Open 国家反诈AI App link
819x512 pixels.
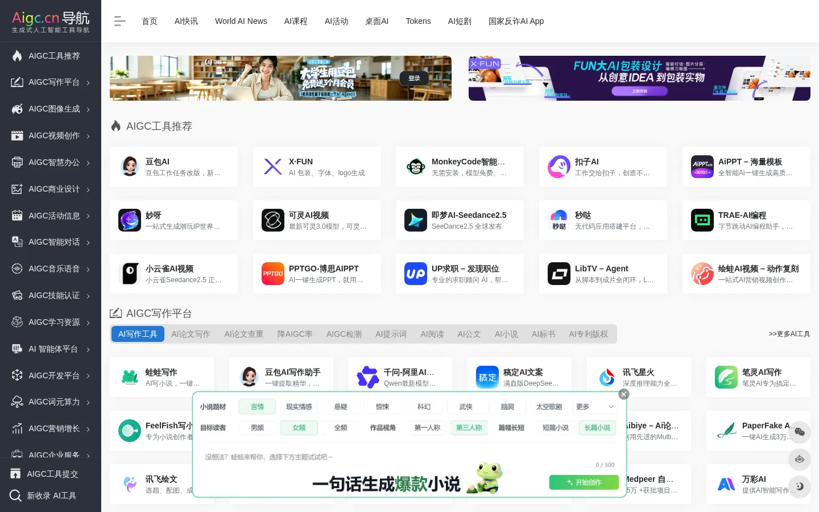click(516, 21)
